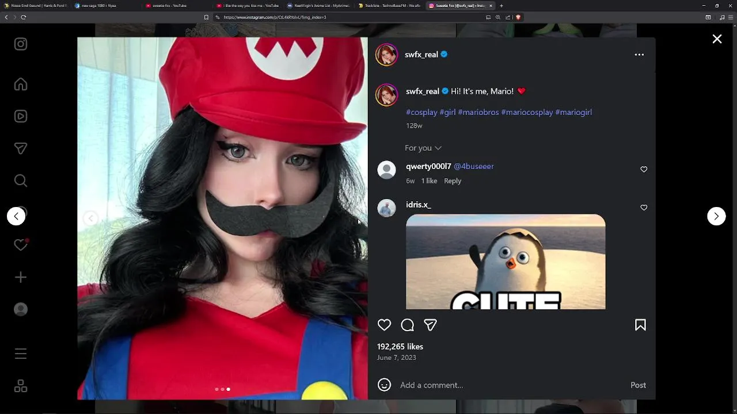Reply to qwerty000l7 comment
The width and height of the screenshot is (737, 414).
[453, 181]
